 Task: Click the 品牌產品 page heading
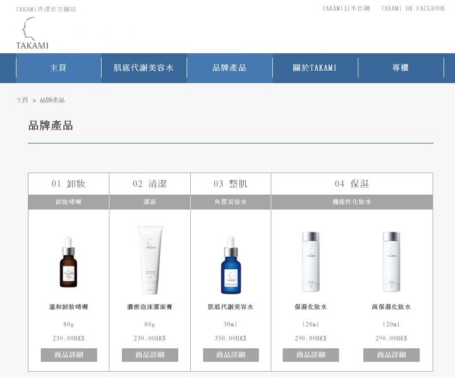coord(51,125)
